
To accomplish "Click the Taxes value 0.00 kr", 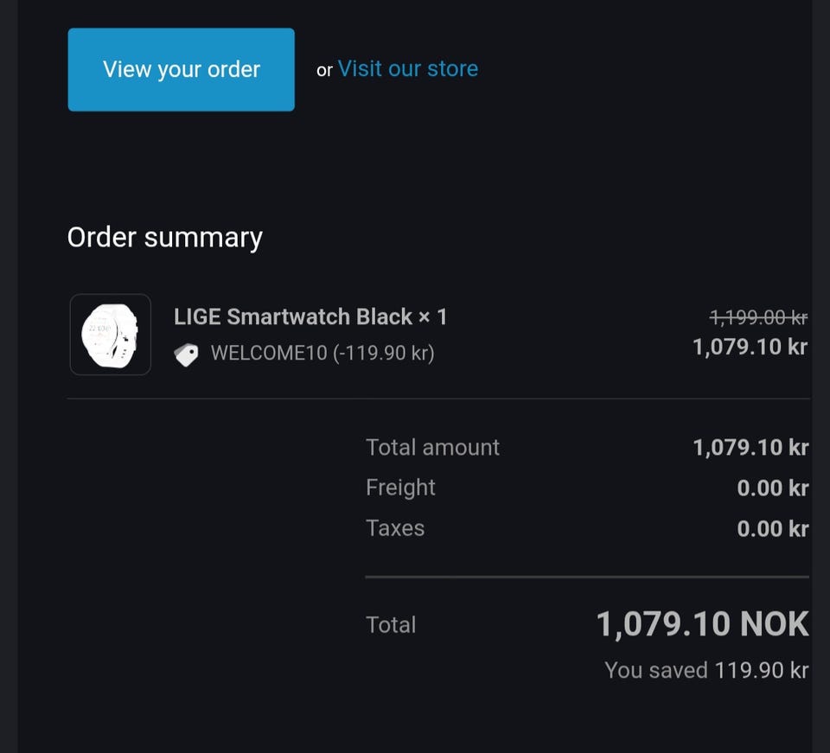I will point(772,528).
